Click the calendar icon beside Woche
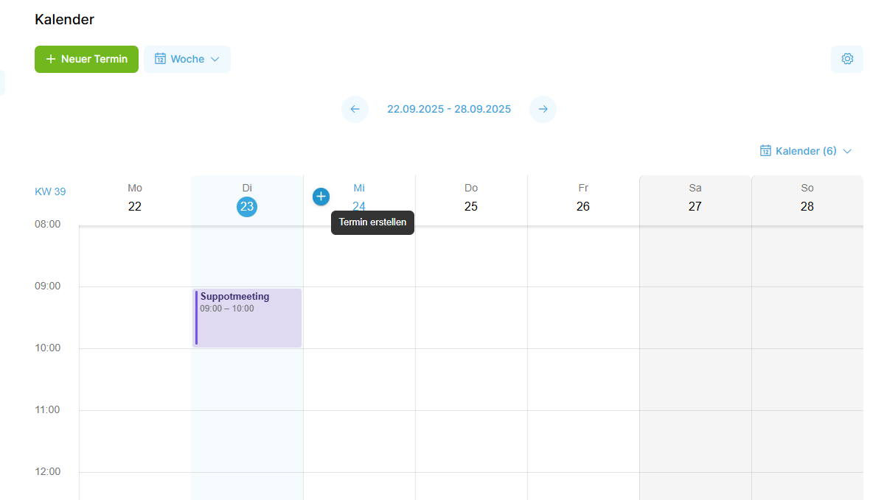Image resolution: width=870 pixels, height=500 pixels. (160, 59)
